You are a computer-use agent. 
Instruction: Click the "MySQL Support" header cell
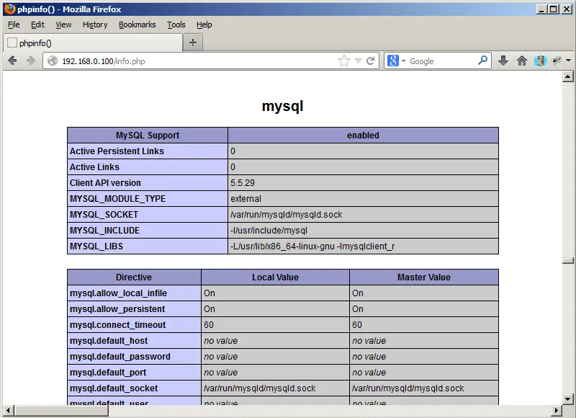pyautogui.click(x=148, y=135)
